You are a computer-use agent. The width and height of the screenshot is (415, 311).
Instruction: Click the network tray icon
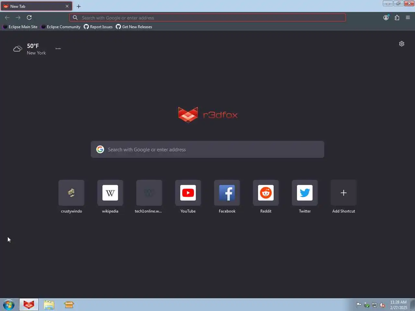click(374, 305)
